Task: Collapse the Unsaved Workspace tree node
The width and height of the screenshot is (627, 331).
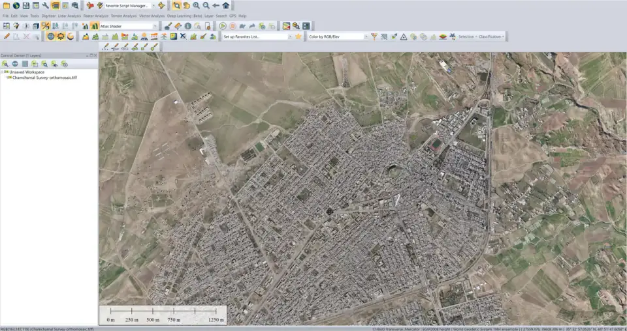Action: coord(3,72)
